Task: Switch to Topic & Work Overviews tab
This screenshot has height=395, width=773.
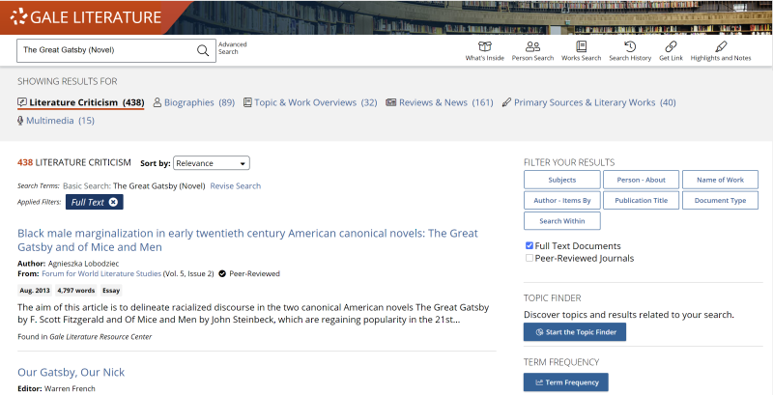Action: tap(310, 102)
